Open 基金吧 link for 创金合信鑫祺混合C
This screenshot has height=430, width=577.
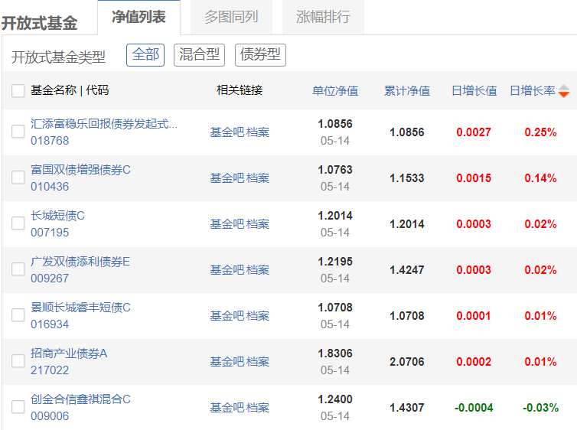(x=227, y=408)
